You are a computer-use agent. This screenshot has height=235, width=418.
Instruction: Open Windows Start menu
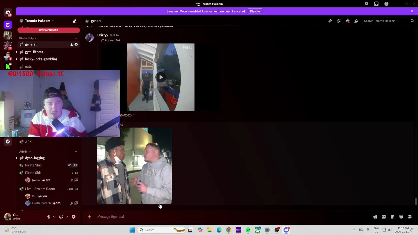132,230
